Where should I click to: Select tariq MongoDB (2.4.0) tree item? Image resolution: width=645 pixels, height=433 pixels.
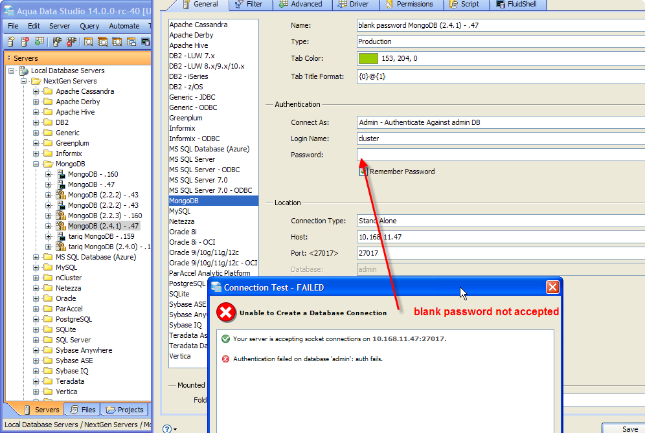click(109, 247)
